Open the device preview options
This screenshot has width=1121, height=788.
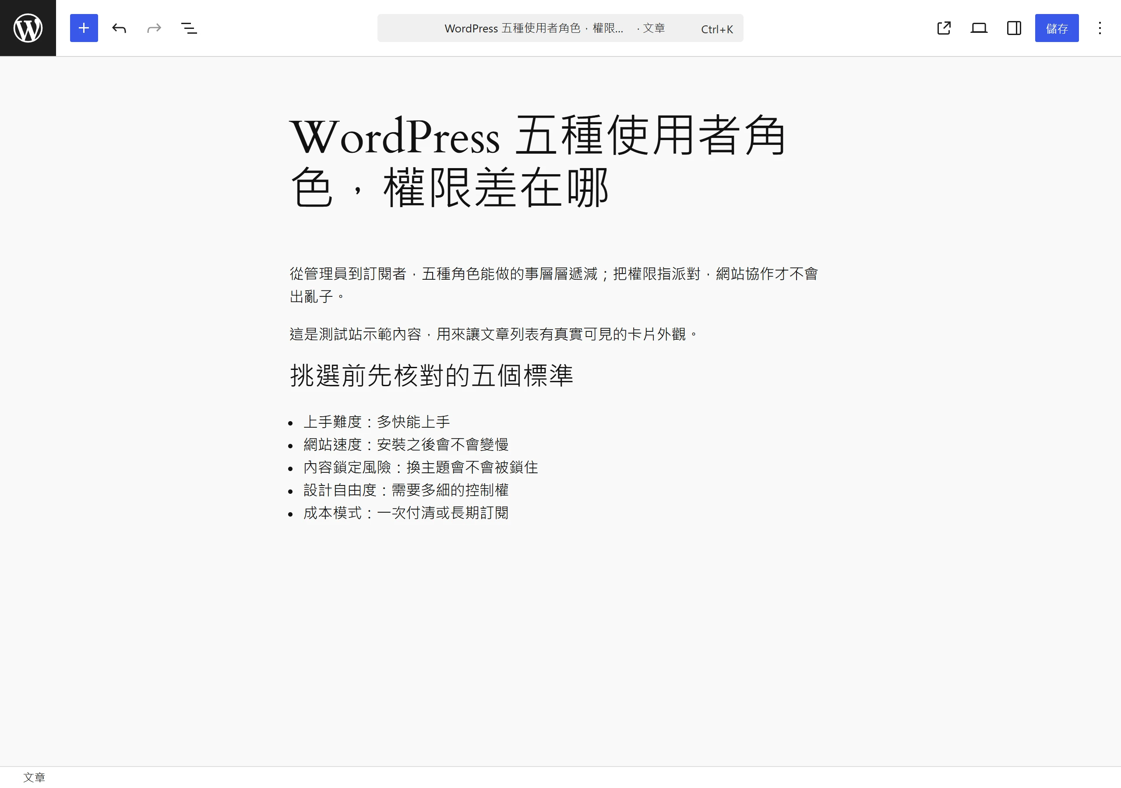click(979, 28)
